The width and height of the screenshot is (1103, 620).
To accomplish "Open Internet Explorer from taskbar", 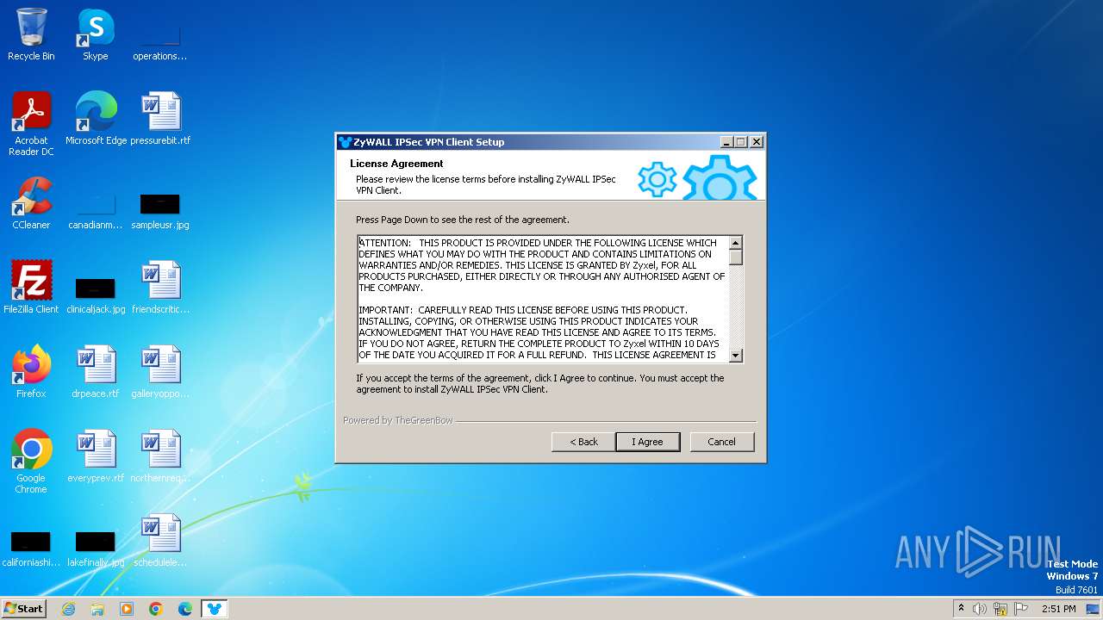I will click(69, 609).
